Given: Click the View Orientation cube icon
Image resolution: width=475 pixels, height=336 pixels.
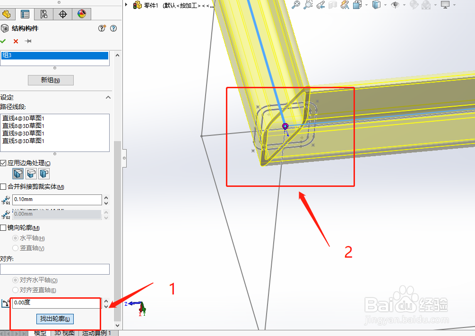Looking at the screenshot, I should click(357, 5).
